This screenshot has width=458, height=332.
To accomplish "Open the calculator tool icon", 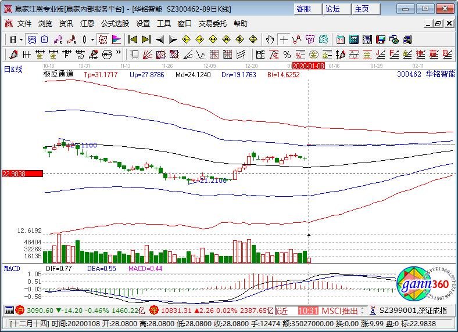I will coord(354,39).
